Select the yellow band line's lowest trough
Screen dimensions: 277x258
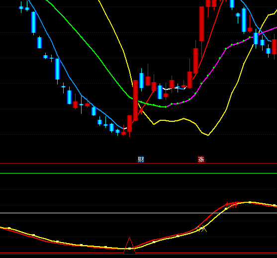[208, 135]
